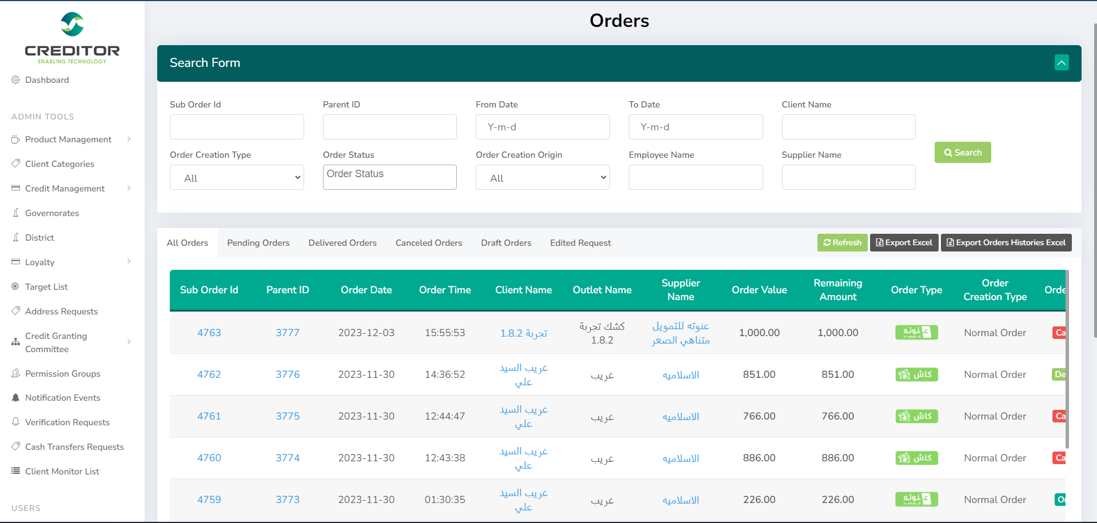Click the Export Excel button
The height and width of the screenshot is (523, 1097).
(904, 243)
